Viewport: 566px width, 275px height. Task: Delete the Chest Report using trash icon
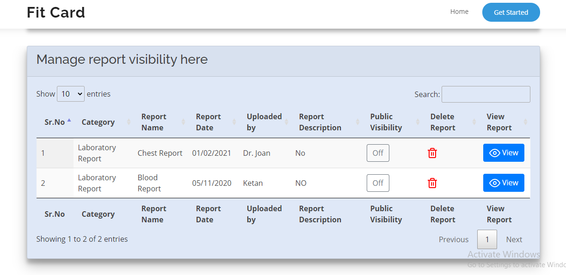click(x=432, y=153)
